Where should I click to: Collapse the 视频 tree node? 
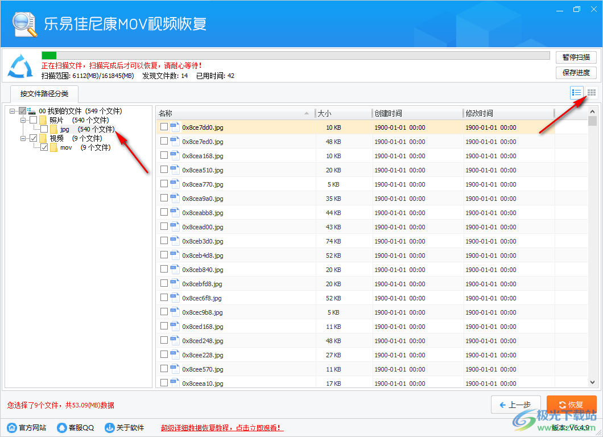23,138
